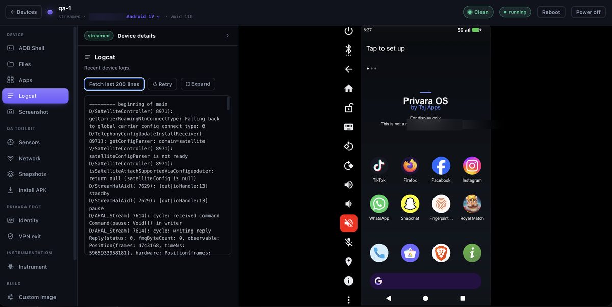The image size is (612, 307).
Task: Click the streamed badge in Device details
Action: coord(98,36)
